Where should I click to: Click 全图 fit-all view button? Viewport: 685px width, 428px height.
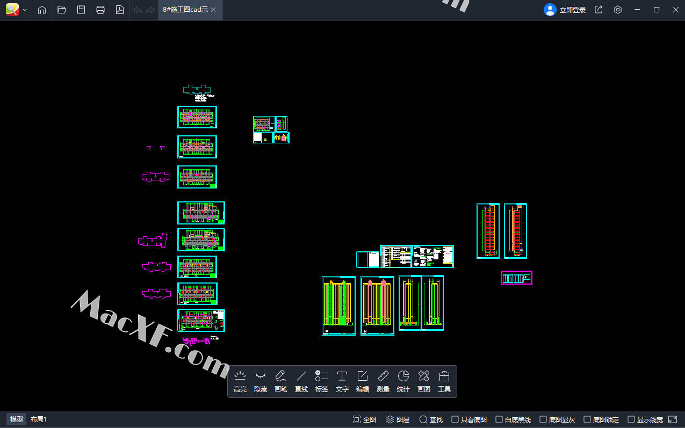point(364,419)
